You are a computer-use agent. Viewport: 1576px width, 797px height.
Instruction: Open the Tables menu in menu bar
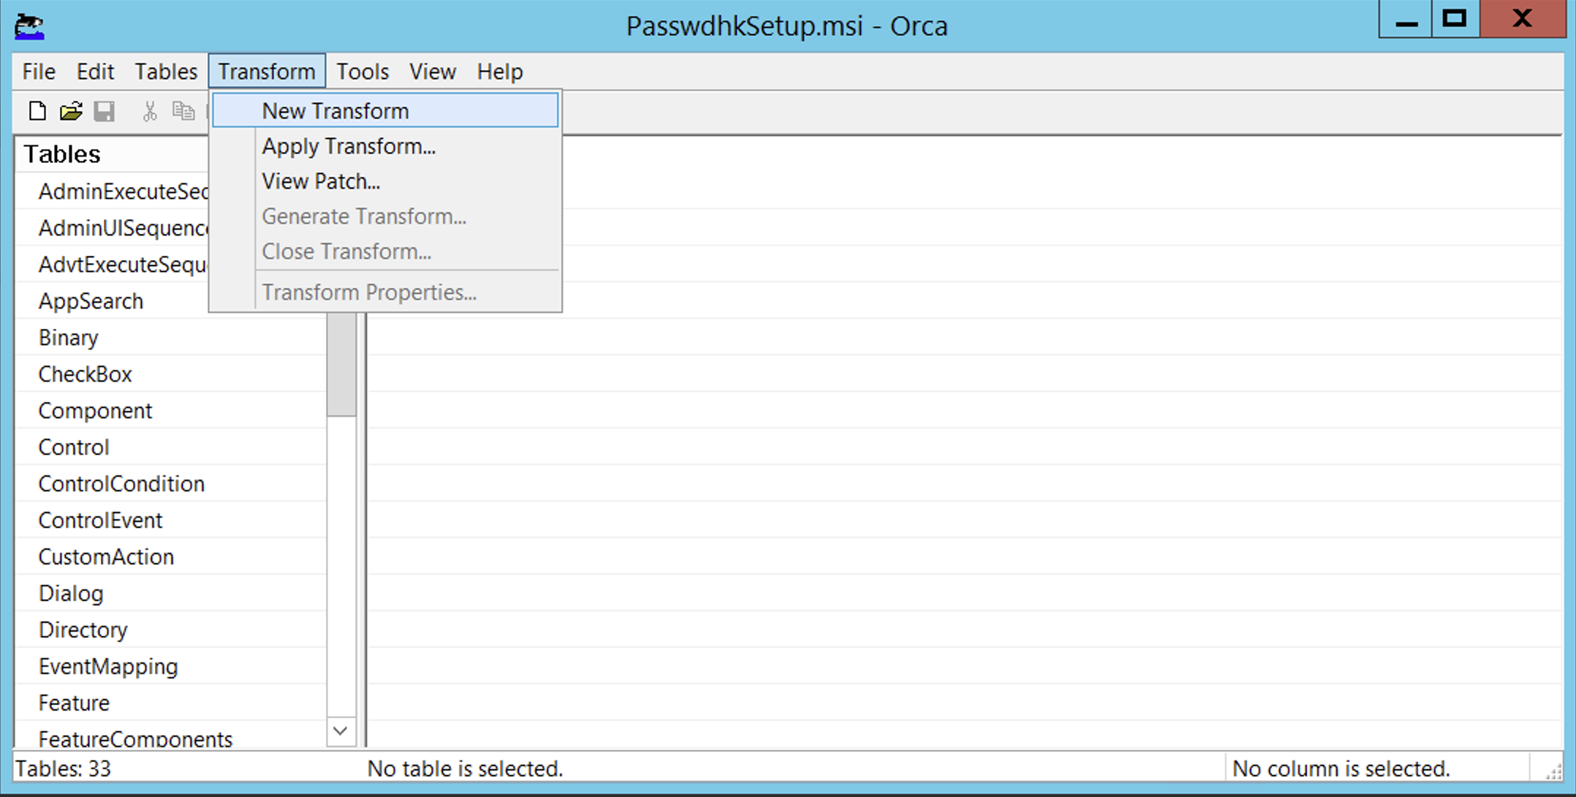[x=166, y=72]
